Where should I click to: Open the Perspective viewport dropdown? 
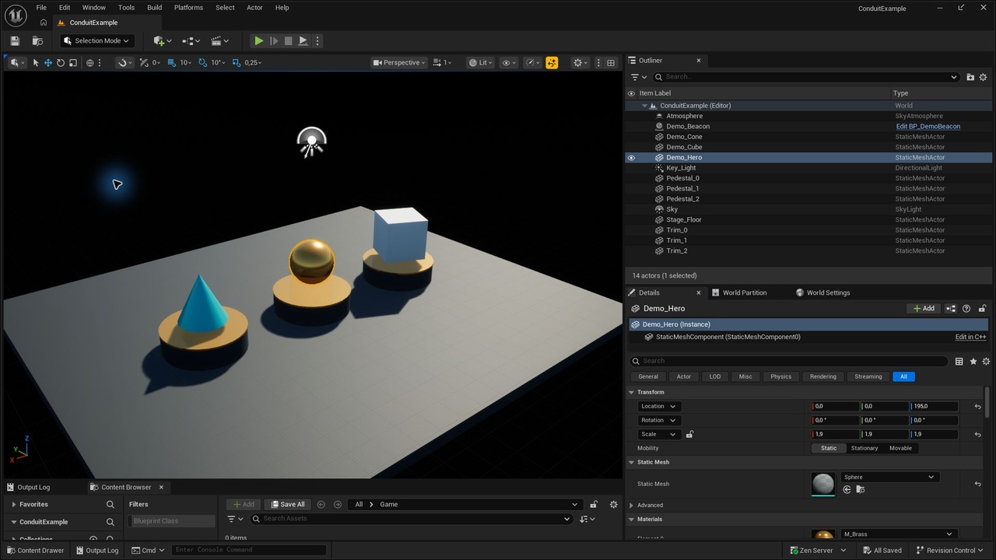[399, 62]
